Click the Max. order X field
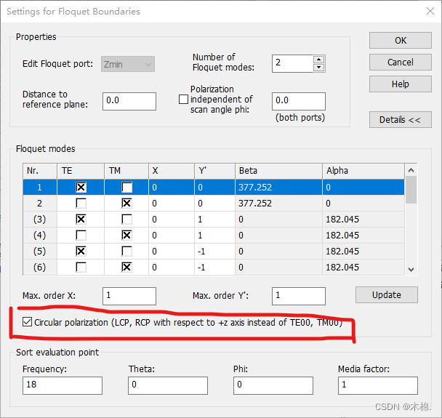This screenshot has width=442, height=418. 129,296
